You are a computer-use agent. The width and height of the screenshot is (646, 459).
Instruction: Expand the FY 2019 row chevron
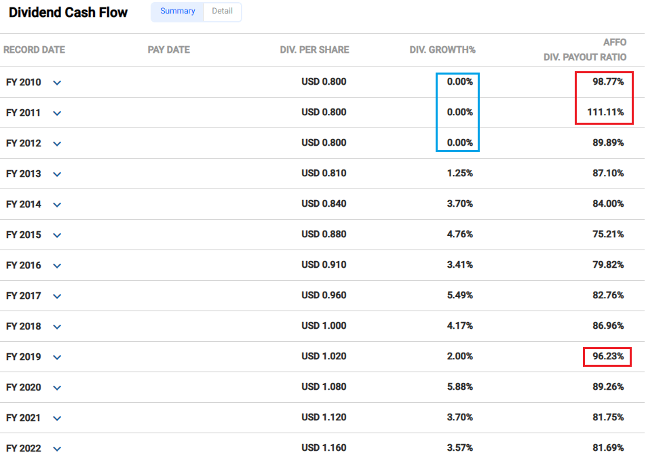click(57, 357)
